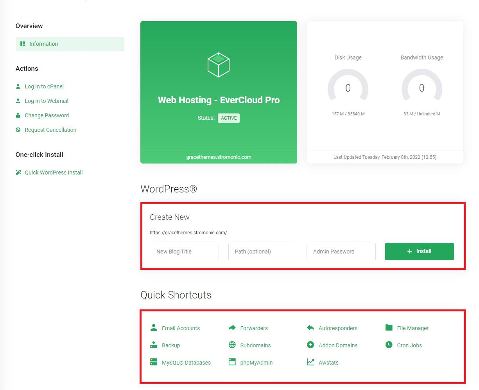Image resolution: width=479 pixels, height=390 pixels.
Task: Open phpMyAdmin shortcut link
Action: [x=257, y=363]
